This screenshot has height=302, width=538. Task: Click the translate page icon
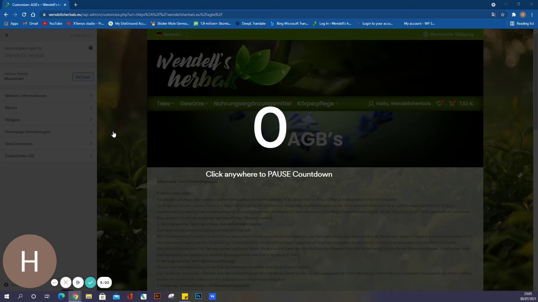tap(493, 14)
